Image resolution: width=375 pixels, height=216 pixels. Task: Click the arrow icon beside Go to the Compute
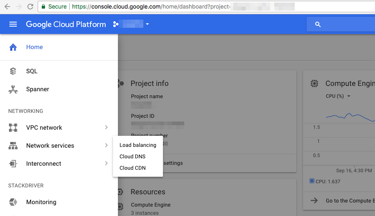(x=314, y=200)
